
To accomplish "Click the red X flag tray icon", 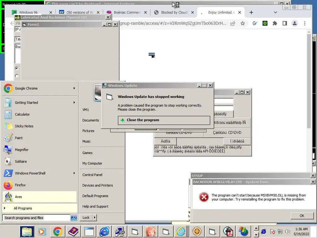I will (272, 231).
